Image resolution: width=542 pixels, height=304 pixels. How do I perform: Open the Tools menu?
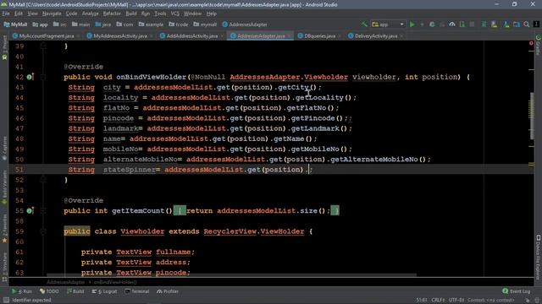160,14
